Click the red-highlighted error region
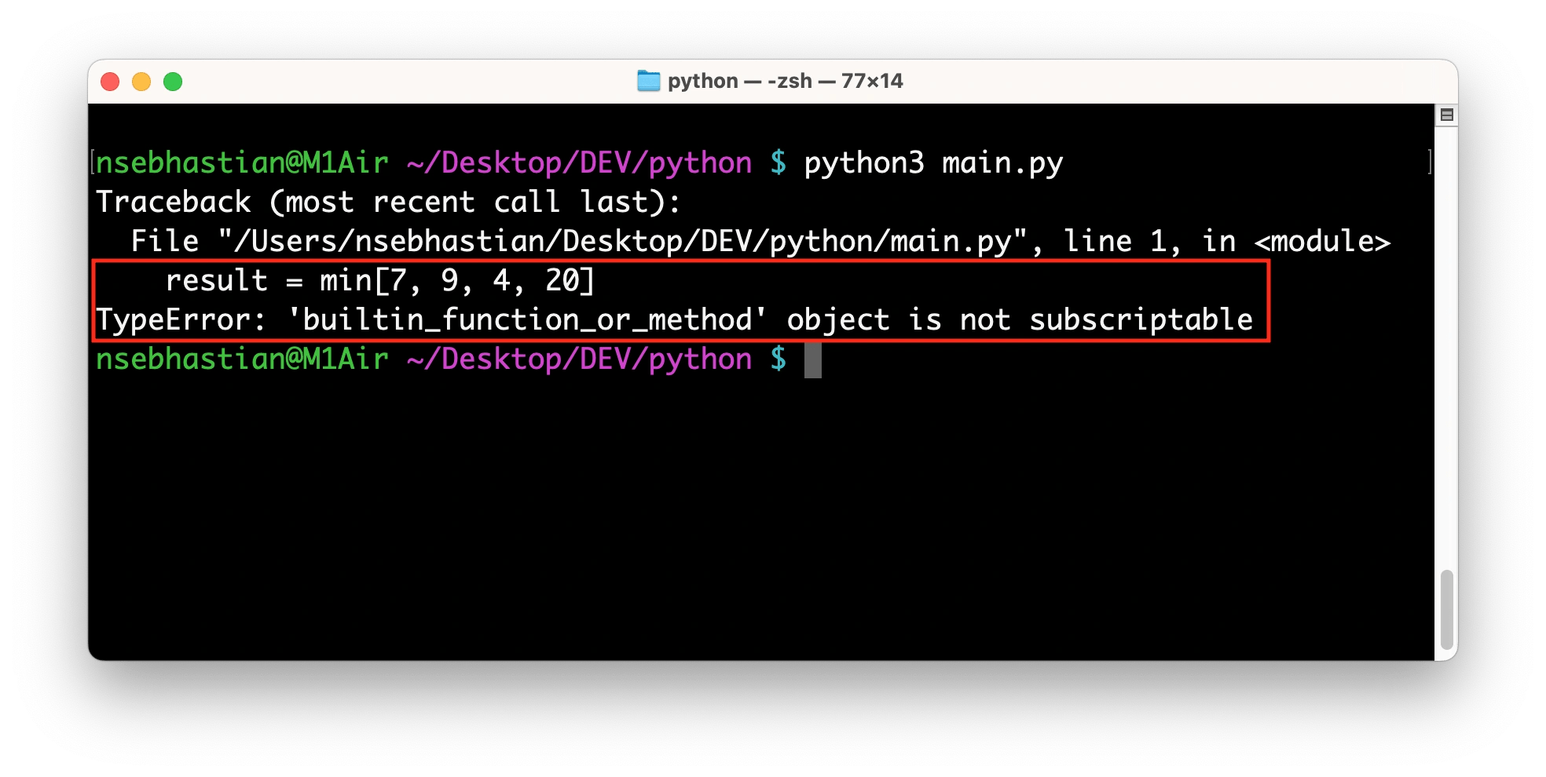 (683, 298)
